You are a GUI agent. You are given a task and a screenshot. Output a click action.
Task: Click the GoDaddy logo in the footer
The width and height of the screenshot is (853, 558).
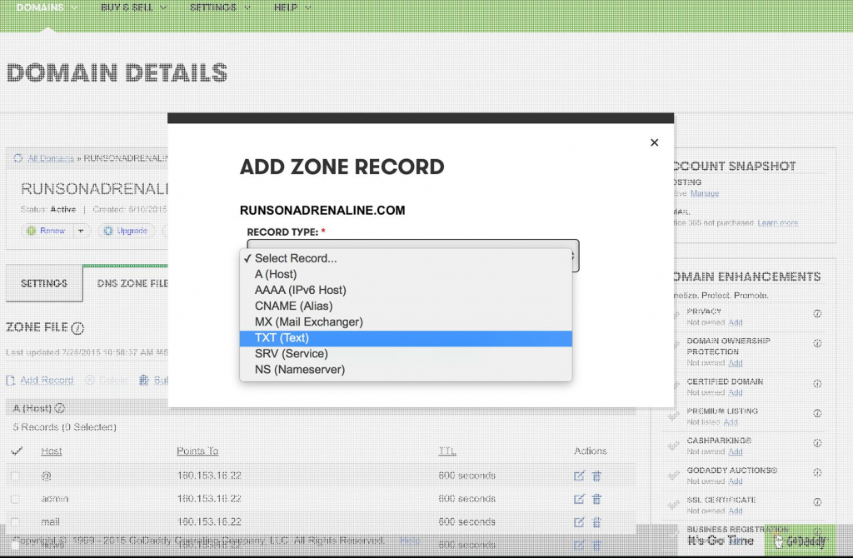(x=800, y=541)
